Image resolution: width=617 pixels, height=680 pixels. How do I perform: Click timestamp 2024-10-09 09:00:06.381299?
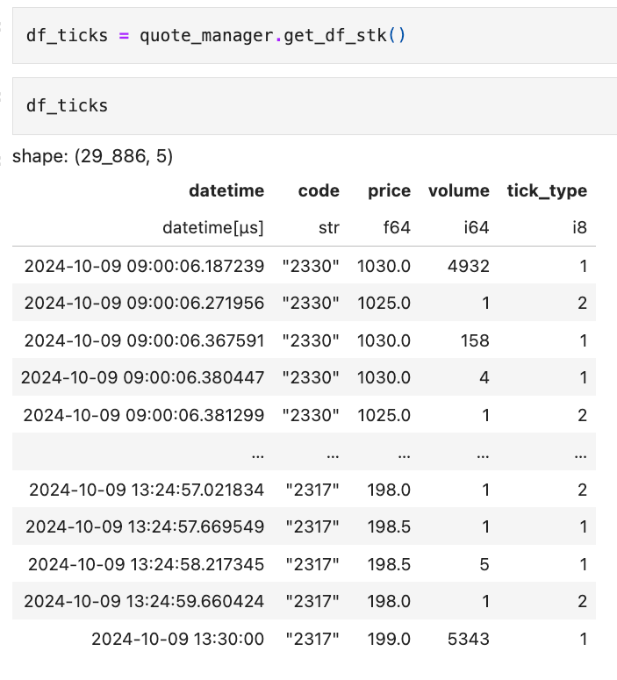click(x=144, y=415)
